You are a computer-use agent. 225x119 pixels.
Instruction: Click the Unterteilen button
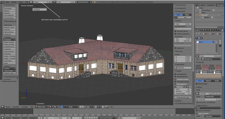point(10,49)
